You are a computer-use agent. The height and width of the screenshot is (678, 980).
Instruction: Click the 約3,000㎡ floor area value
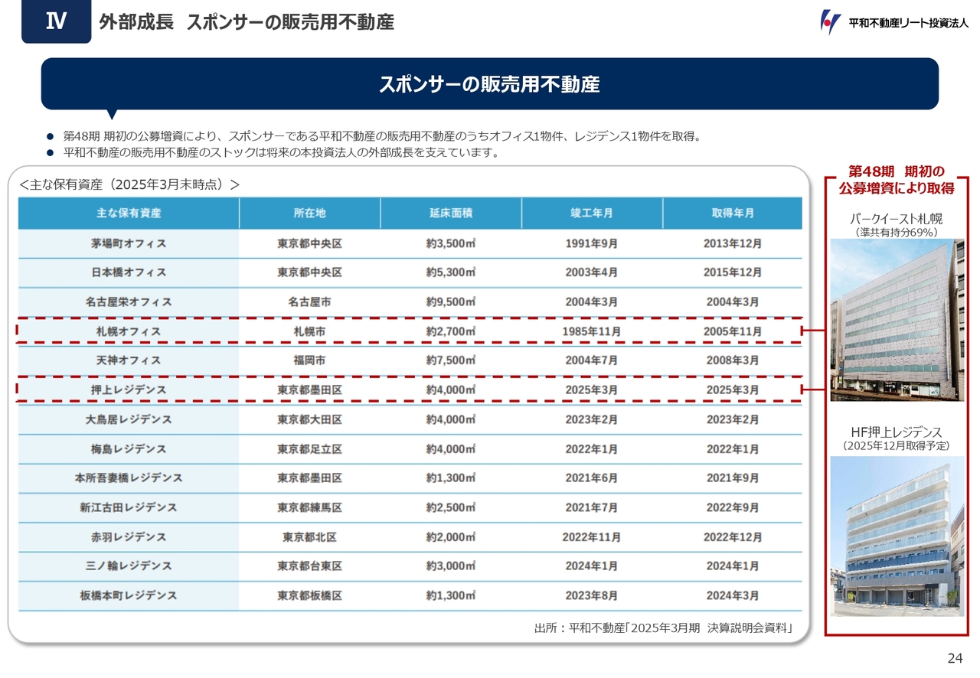tap(451, 566)
